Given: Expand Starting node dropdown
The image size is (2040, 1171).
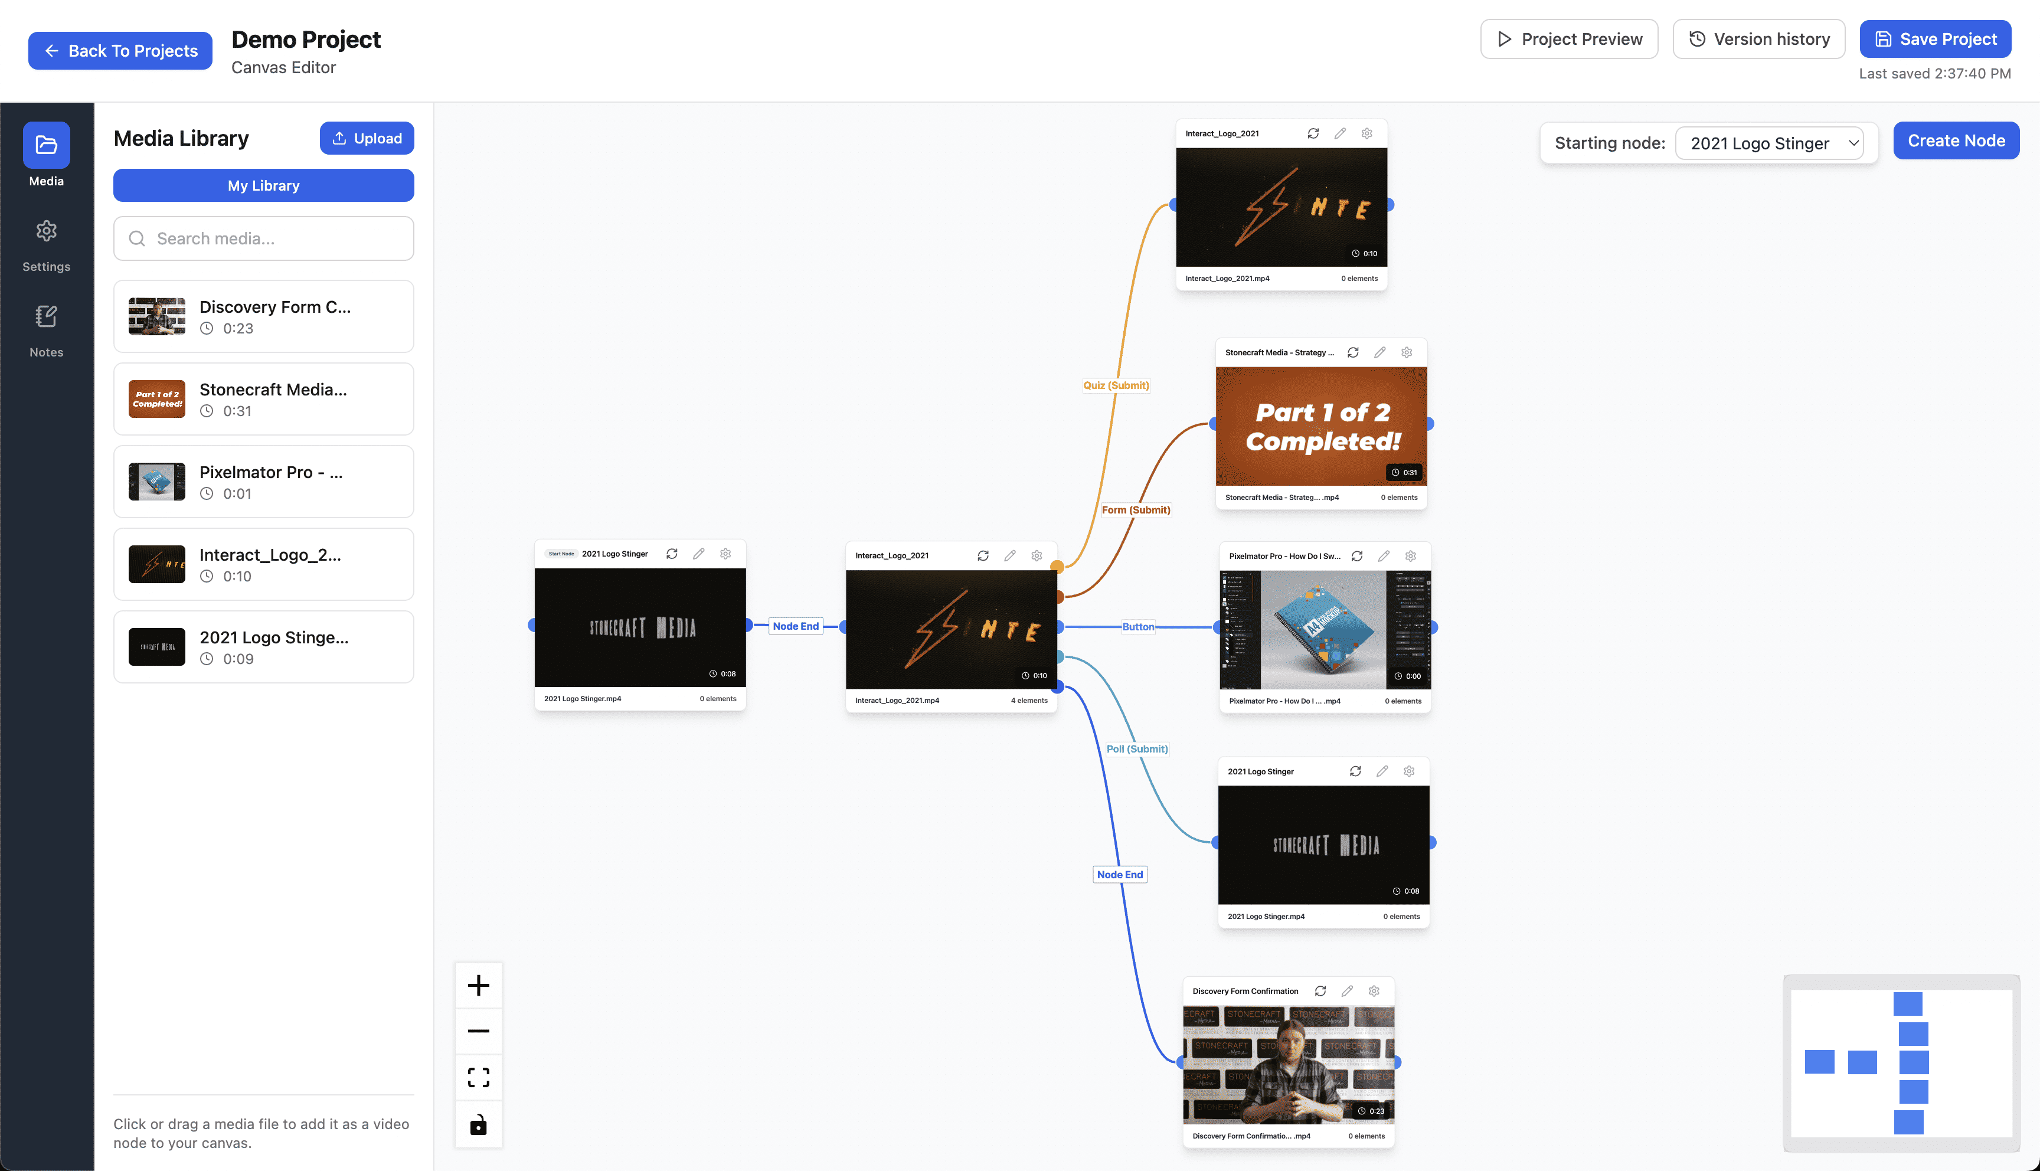Looking at the screenshot, I should pyautogui.click(x=1768, y=143).
